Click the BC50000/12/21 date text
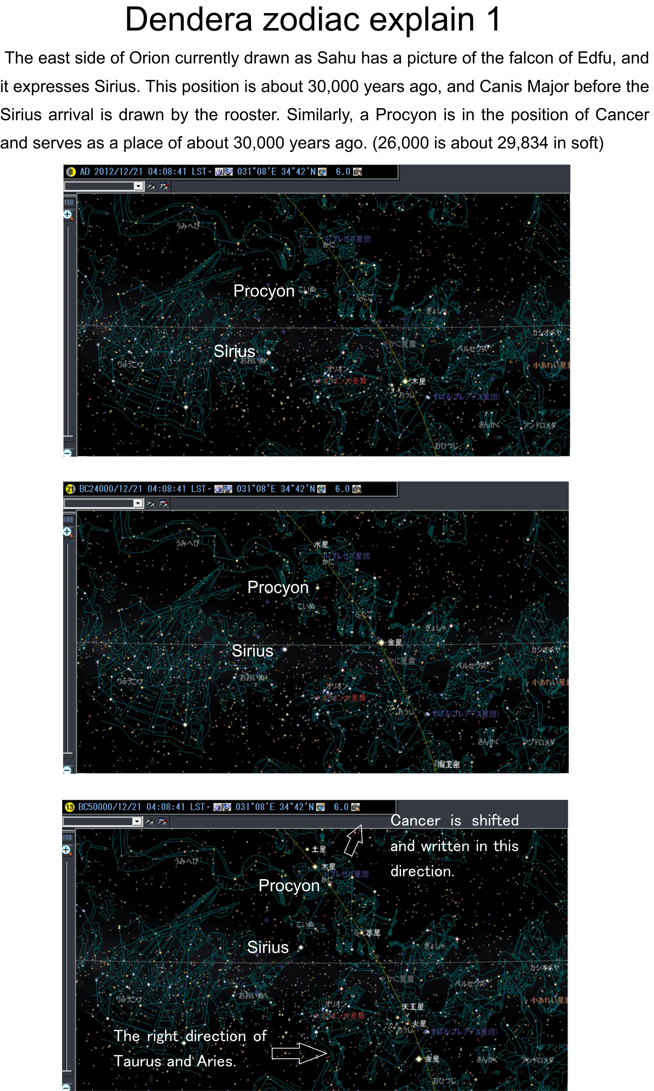This screenshot has height=1091, width=654. (110, 807)
